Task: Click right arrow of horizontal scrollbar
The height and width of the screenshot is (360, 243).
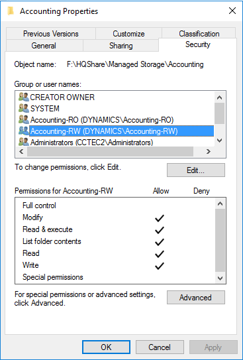Action: click(x=208, y=152)
